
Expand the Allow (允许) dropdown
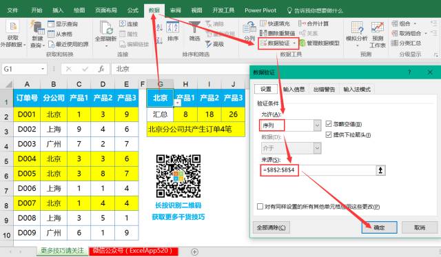click(317, 125)
